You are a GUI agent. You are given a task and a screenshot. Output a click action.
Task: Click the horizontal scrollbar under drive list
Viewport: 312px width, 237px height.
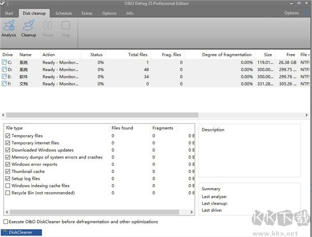pos(99,115)
